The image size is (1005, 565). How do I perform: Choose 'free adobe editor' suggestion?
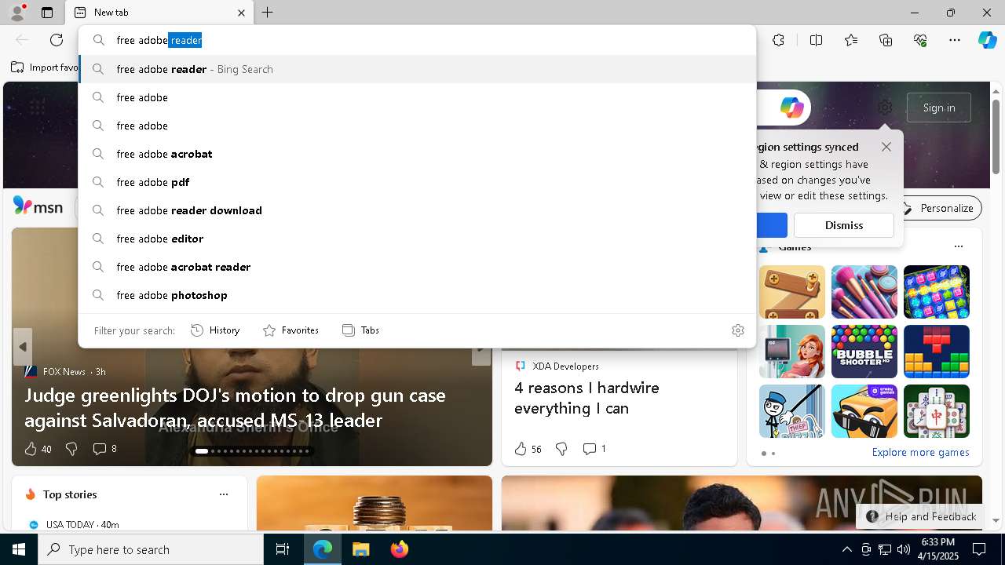(x=417, y=239)
